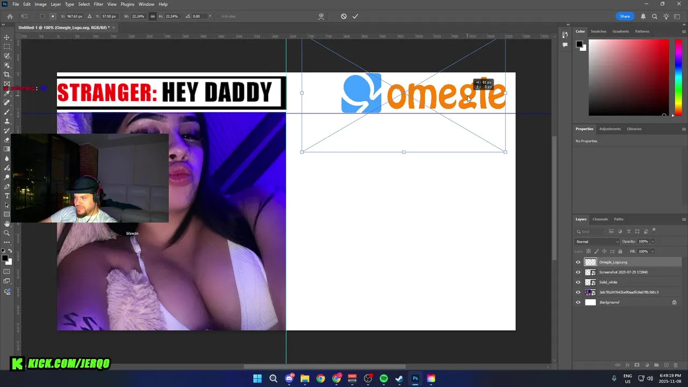The height and width of the screenshot is (387, 688).
Task: Click the W width percentage field
Action: (x=138, y=16)
